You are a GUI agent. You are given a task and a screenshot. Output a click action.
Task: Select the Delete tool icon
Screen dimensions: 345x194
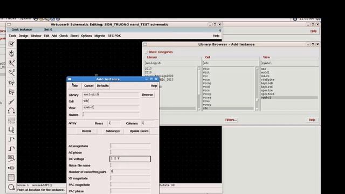pyautogui.click(x=11, y=101)
